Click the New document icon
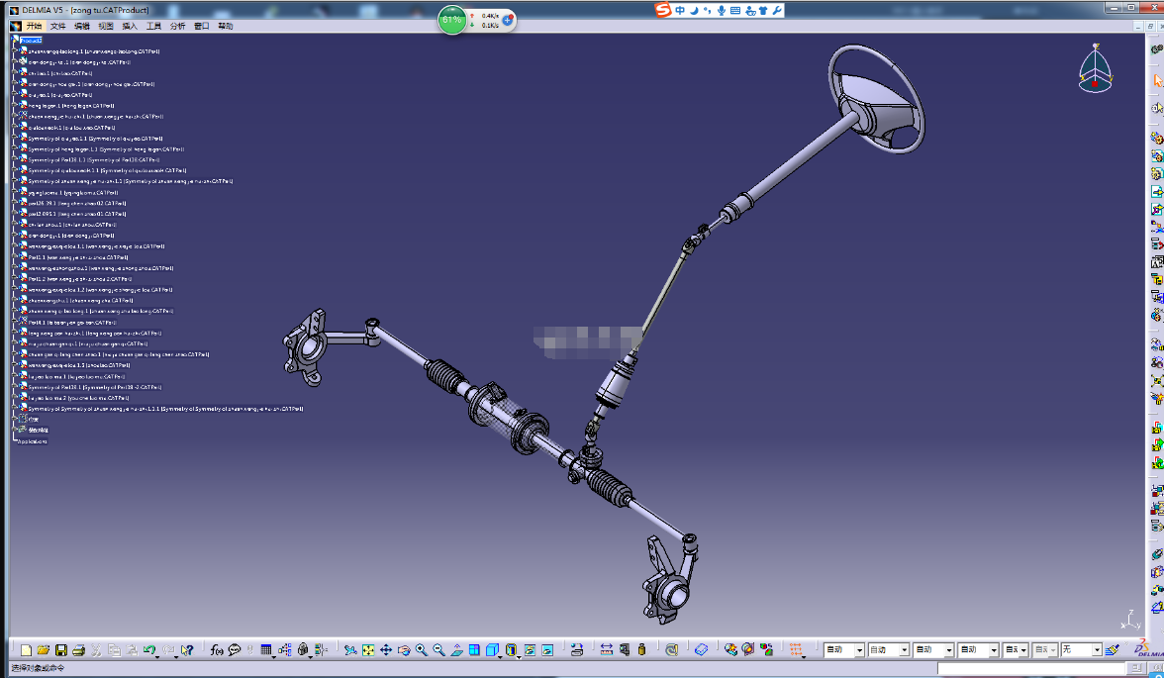The width and height of the screenshot is (1164, 678). 26,649
